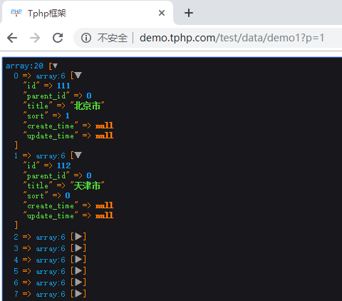Collapse the root array:20 dump
Image resolution: width=342 pixels, height=301 pixels.
pyautogui.click(x=55, y=66)
